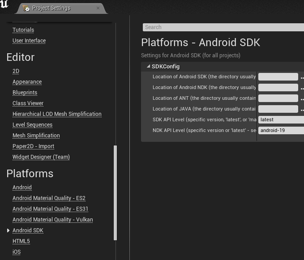This screenshot has width=304, height=260.
Task: Click the Android NDK location field
Action: 278,87
